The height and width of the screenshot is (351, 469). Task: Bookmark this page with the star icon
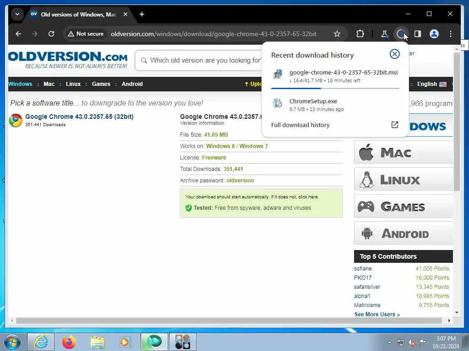pyautogui.click(x=337, y=34)
